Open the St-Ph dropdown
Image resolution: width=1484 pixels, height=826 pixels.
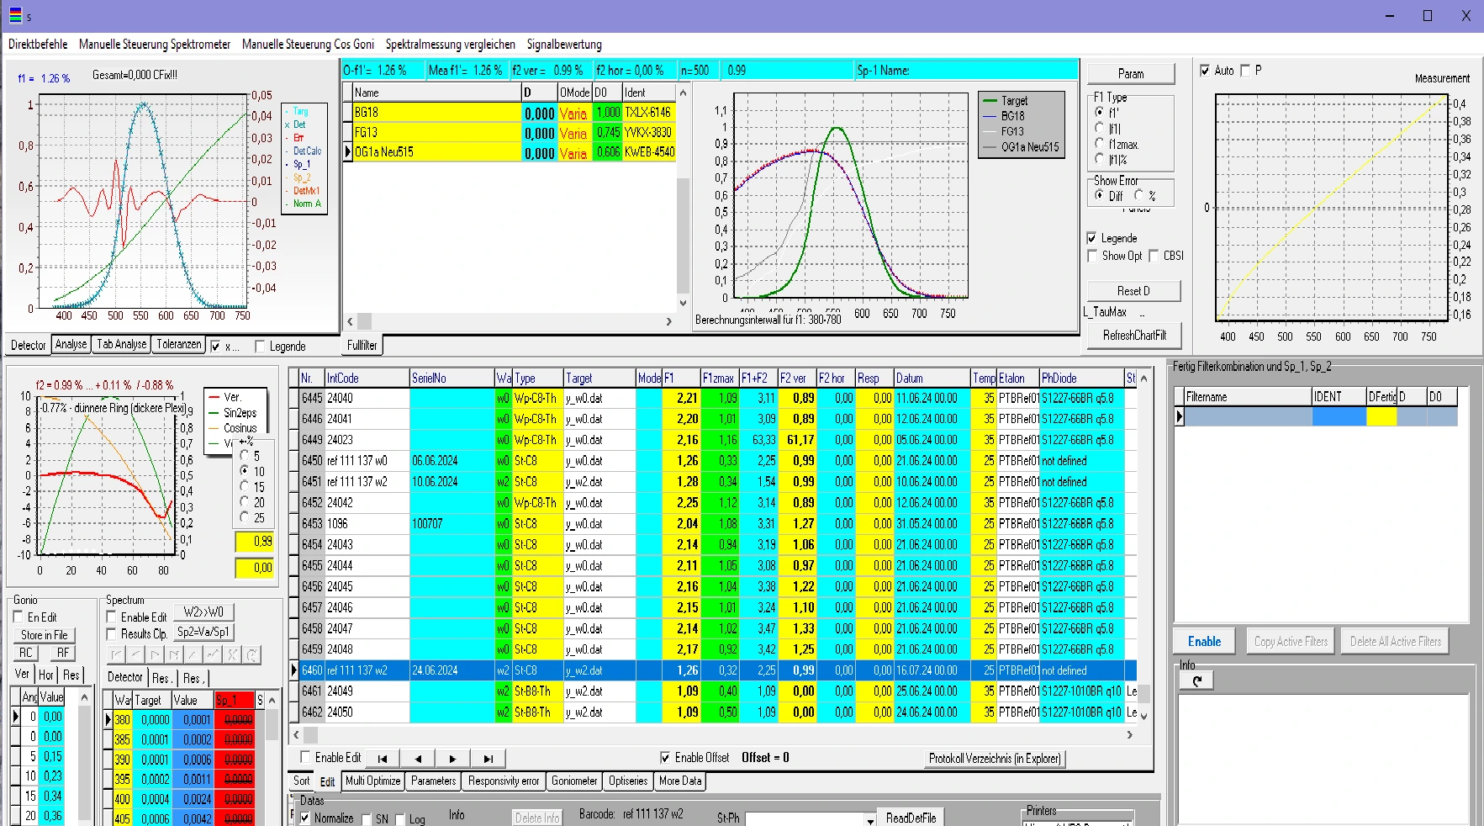870,819
